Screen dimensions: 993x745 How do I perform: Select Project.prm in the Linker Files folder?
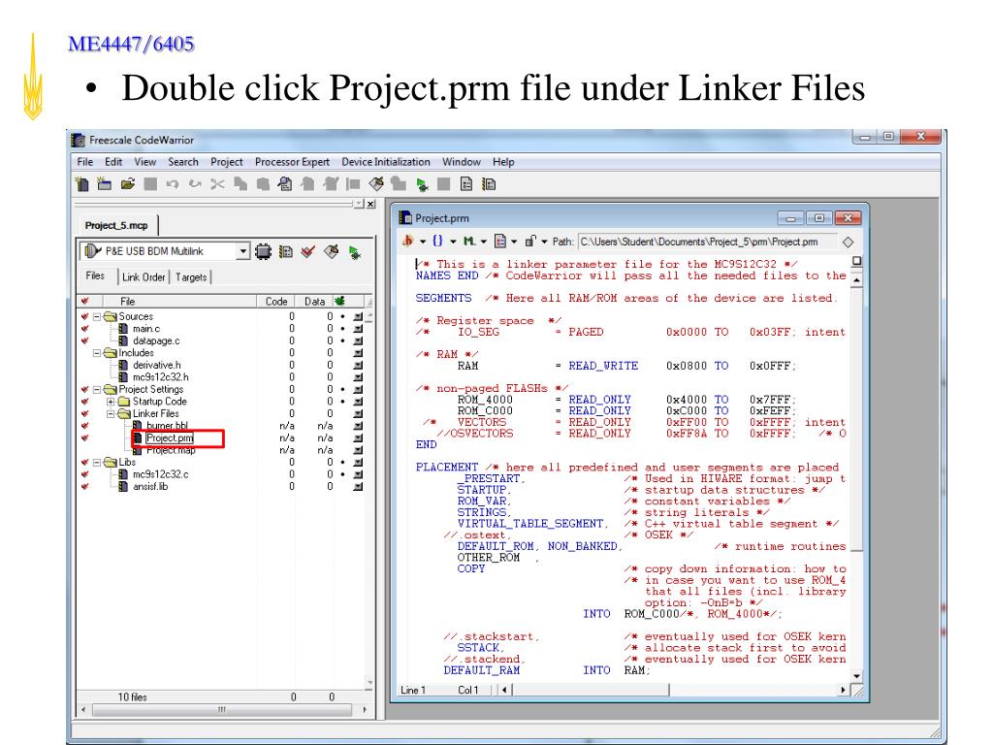coord(169,438)
